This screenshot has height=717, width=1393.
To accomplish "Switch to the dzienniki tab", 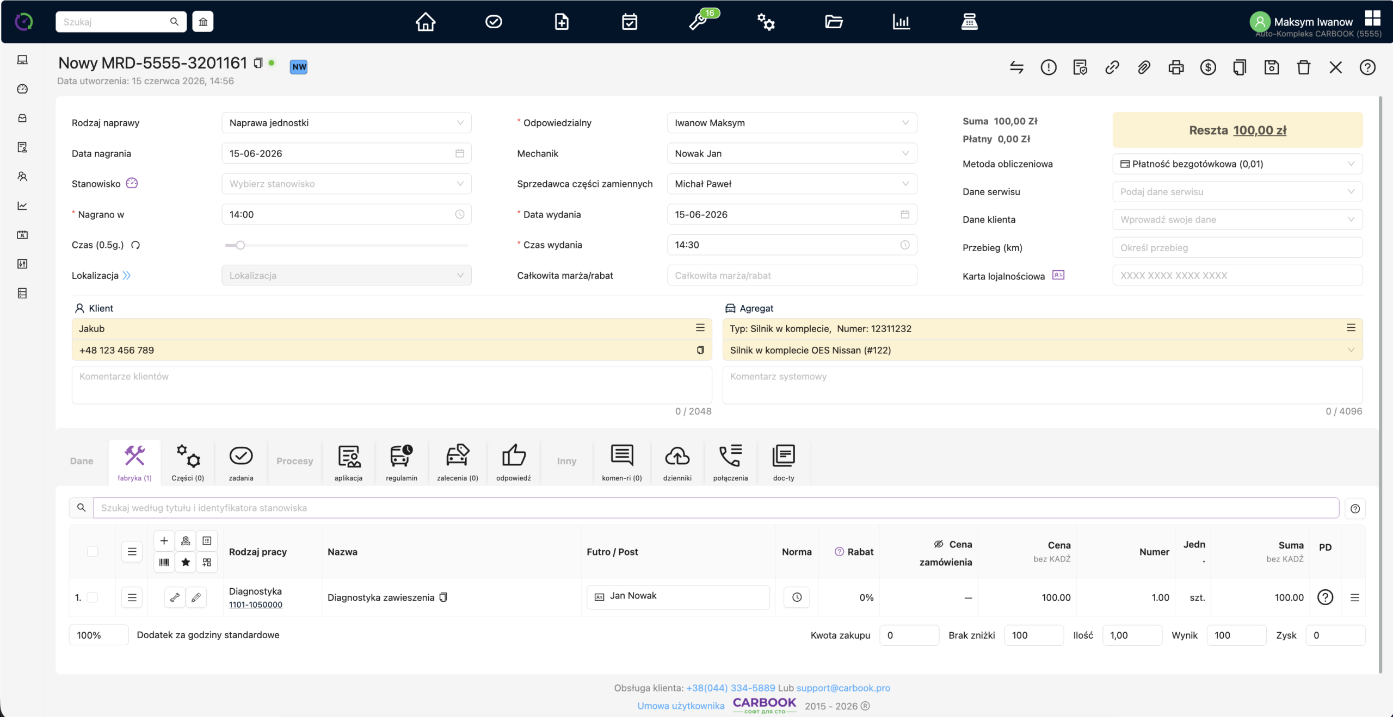I will point(677,463).
